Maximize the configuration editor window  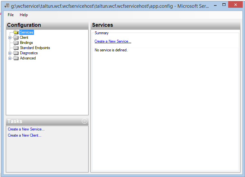224,5
